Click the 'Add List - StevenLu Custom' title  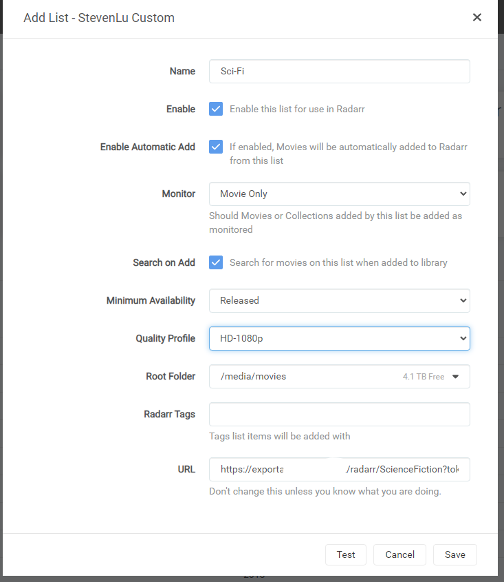click(x=99, y=18)
